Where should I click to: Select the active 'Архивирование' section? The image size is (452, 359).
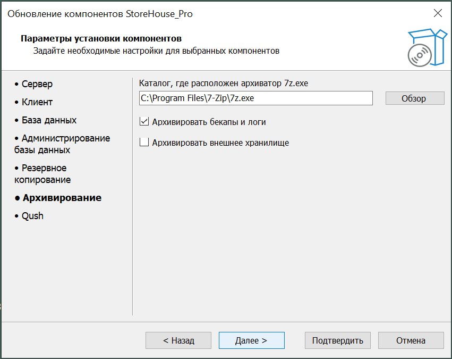pyautogui.click(x=62, y=198)
